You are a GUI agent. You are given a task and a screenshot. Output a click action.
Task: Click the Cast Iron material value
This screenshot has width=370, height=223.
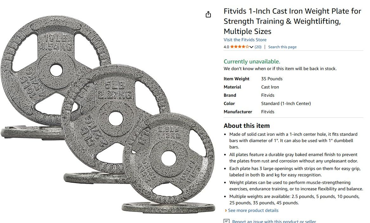point(270,87)
